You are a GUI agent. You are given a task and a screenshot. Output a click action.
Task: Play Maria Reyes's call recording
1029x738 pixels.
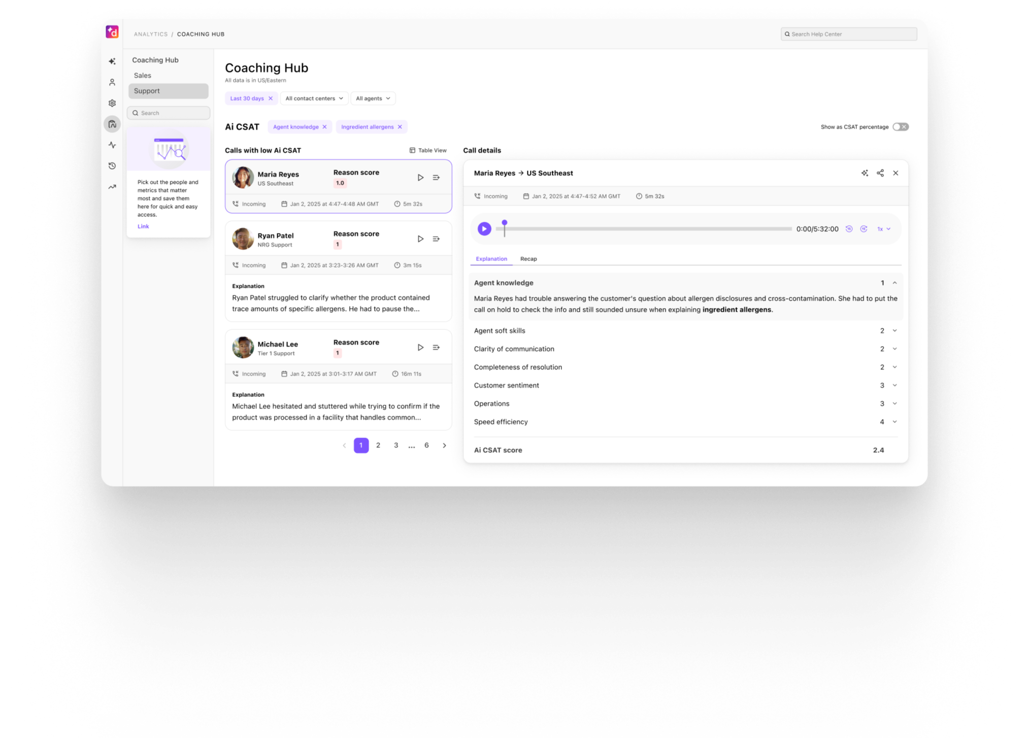pos(420,177)
